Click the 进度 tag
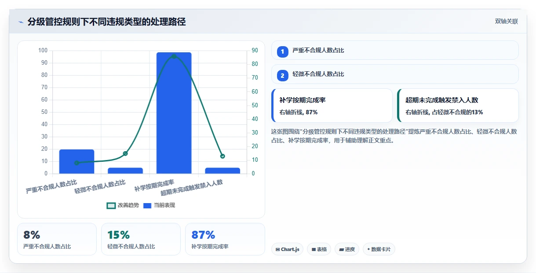This screenshot has height=273, width=536. pos(347,249)
